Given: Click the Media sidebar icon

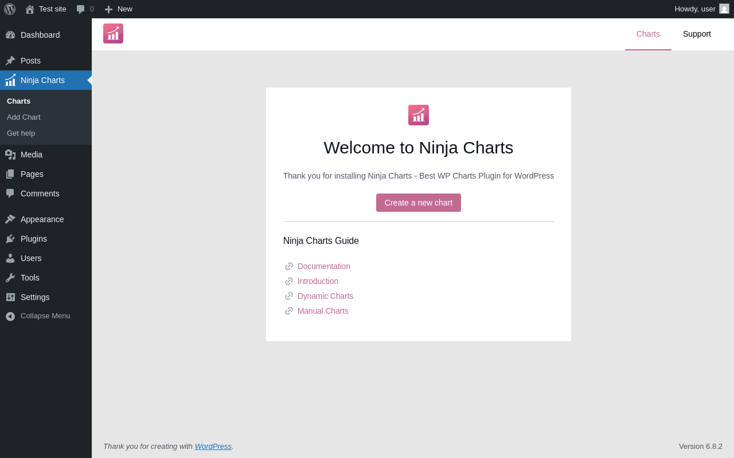Looking at the screenshot, I should (x=10, y=155).
